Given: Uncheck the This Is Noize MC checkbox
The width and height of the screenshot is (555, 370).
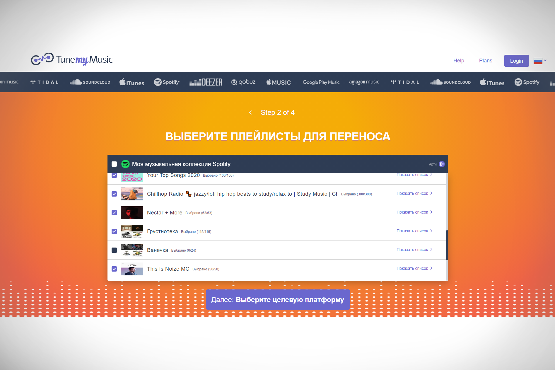Looking at the screenshot, I should coord(114,269).
